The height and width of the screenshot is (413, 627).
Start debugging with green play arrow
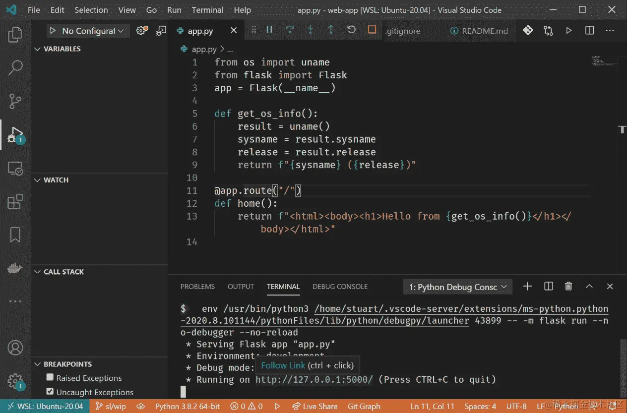point(53,31)
